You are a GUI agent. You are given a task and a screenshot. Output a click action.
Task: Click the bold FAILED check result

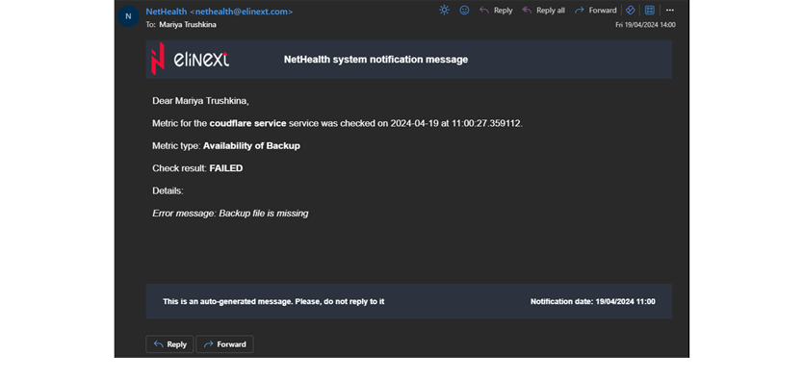click(x=226, y=168)
